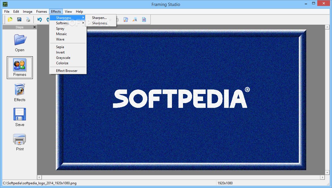Click the Print toolbar icon

28,20
